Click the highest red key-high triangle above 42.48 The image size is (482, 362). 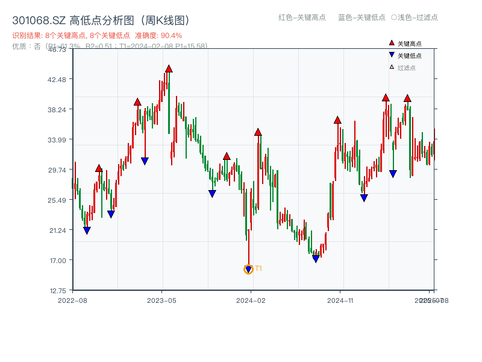(x=169, y=69)
